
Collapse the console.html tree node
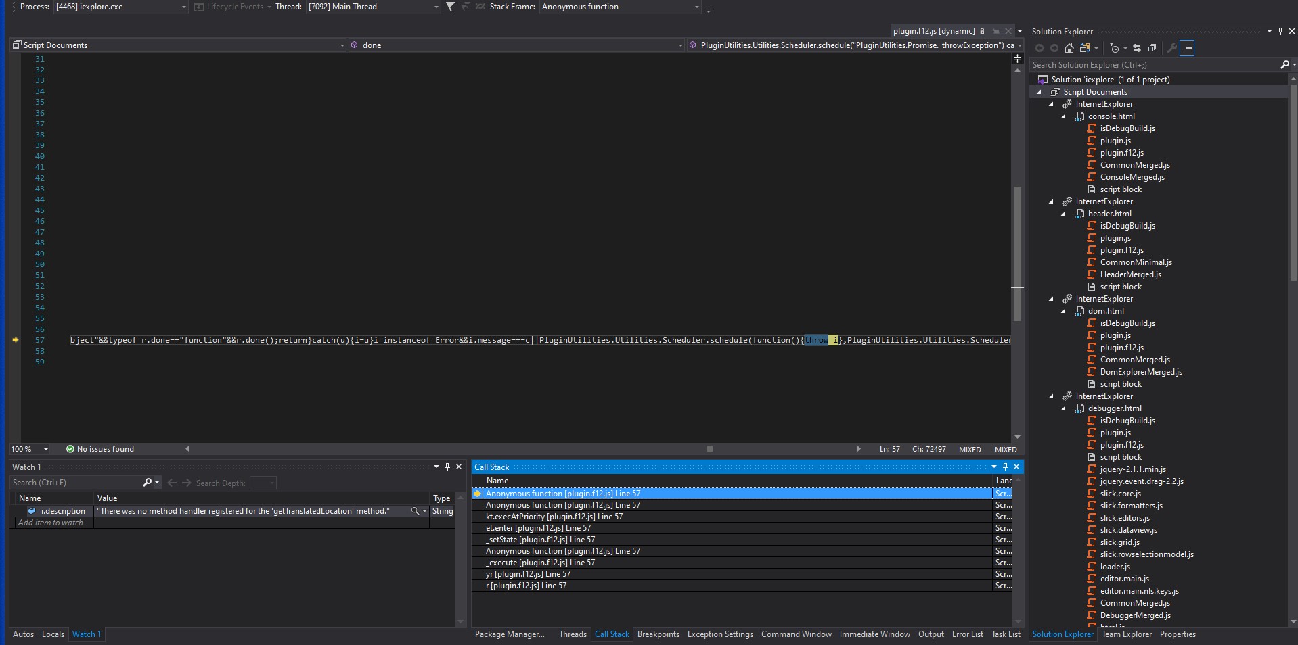click(x=1063, y=116)
